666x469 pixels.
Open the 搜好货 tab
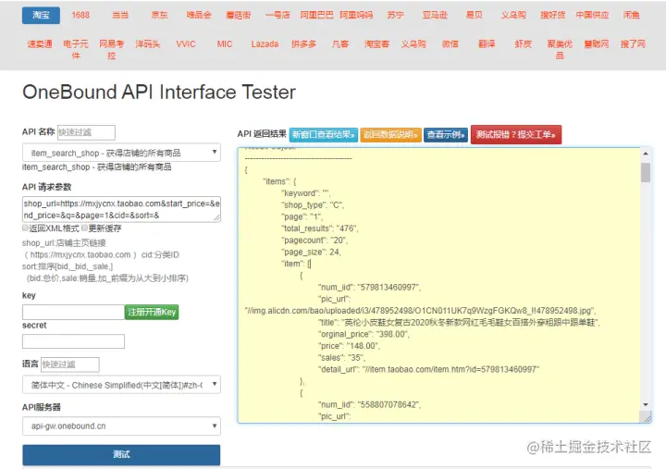553,16
